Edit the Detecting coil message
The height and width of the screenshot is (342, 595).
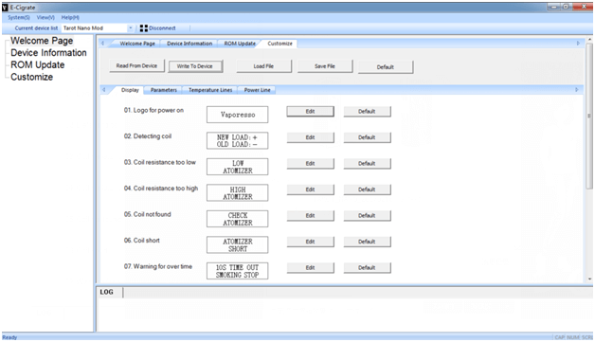tap(311, 137)
